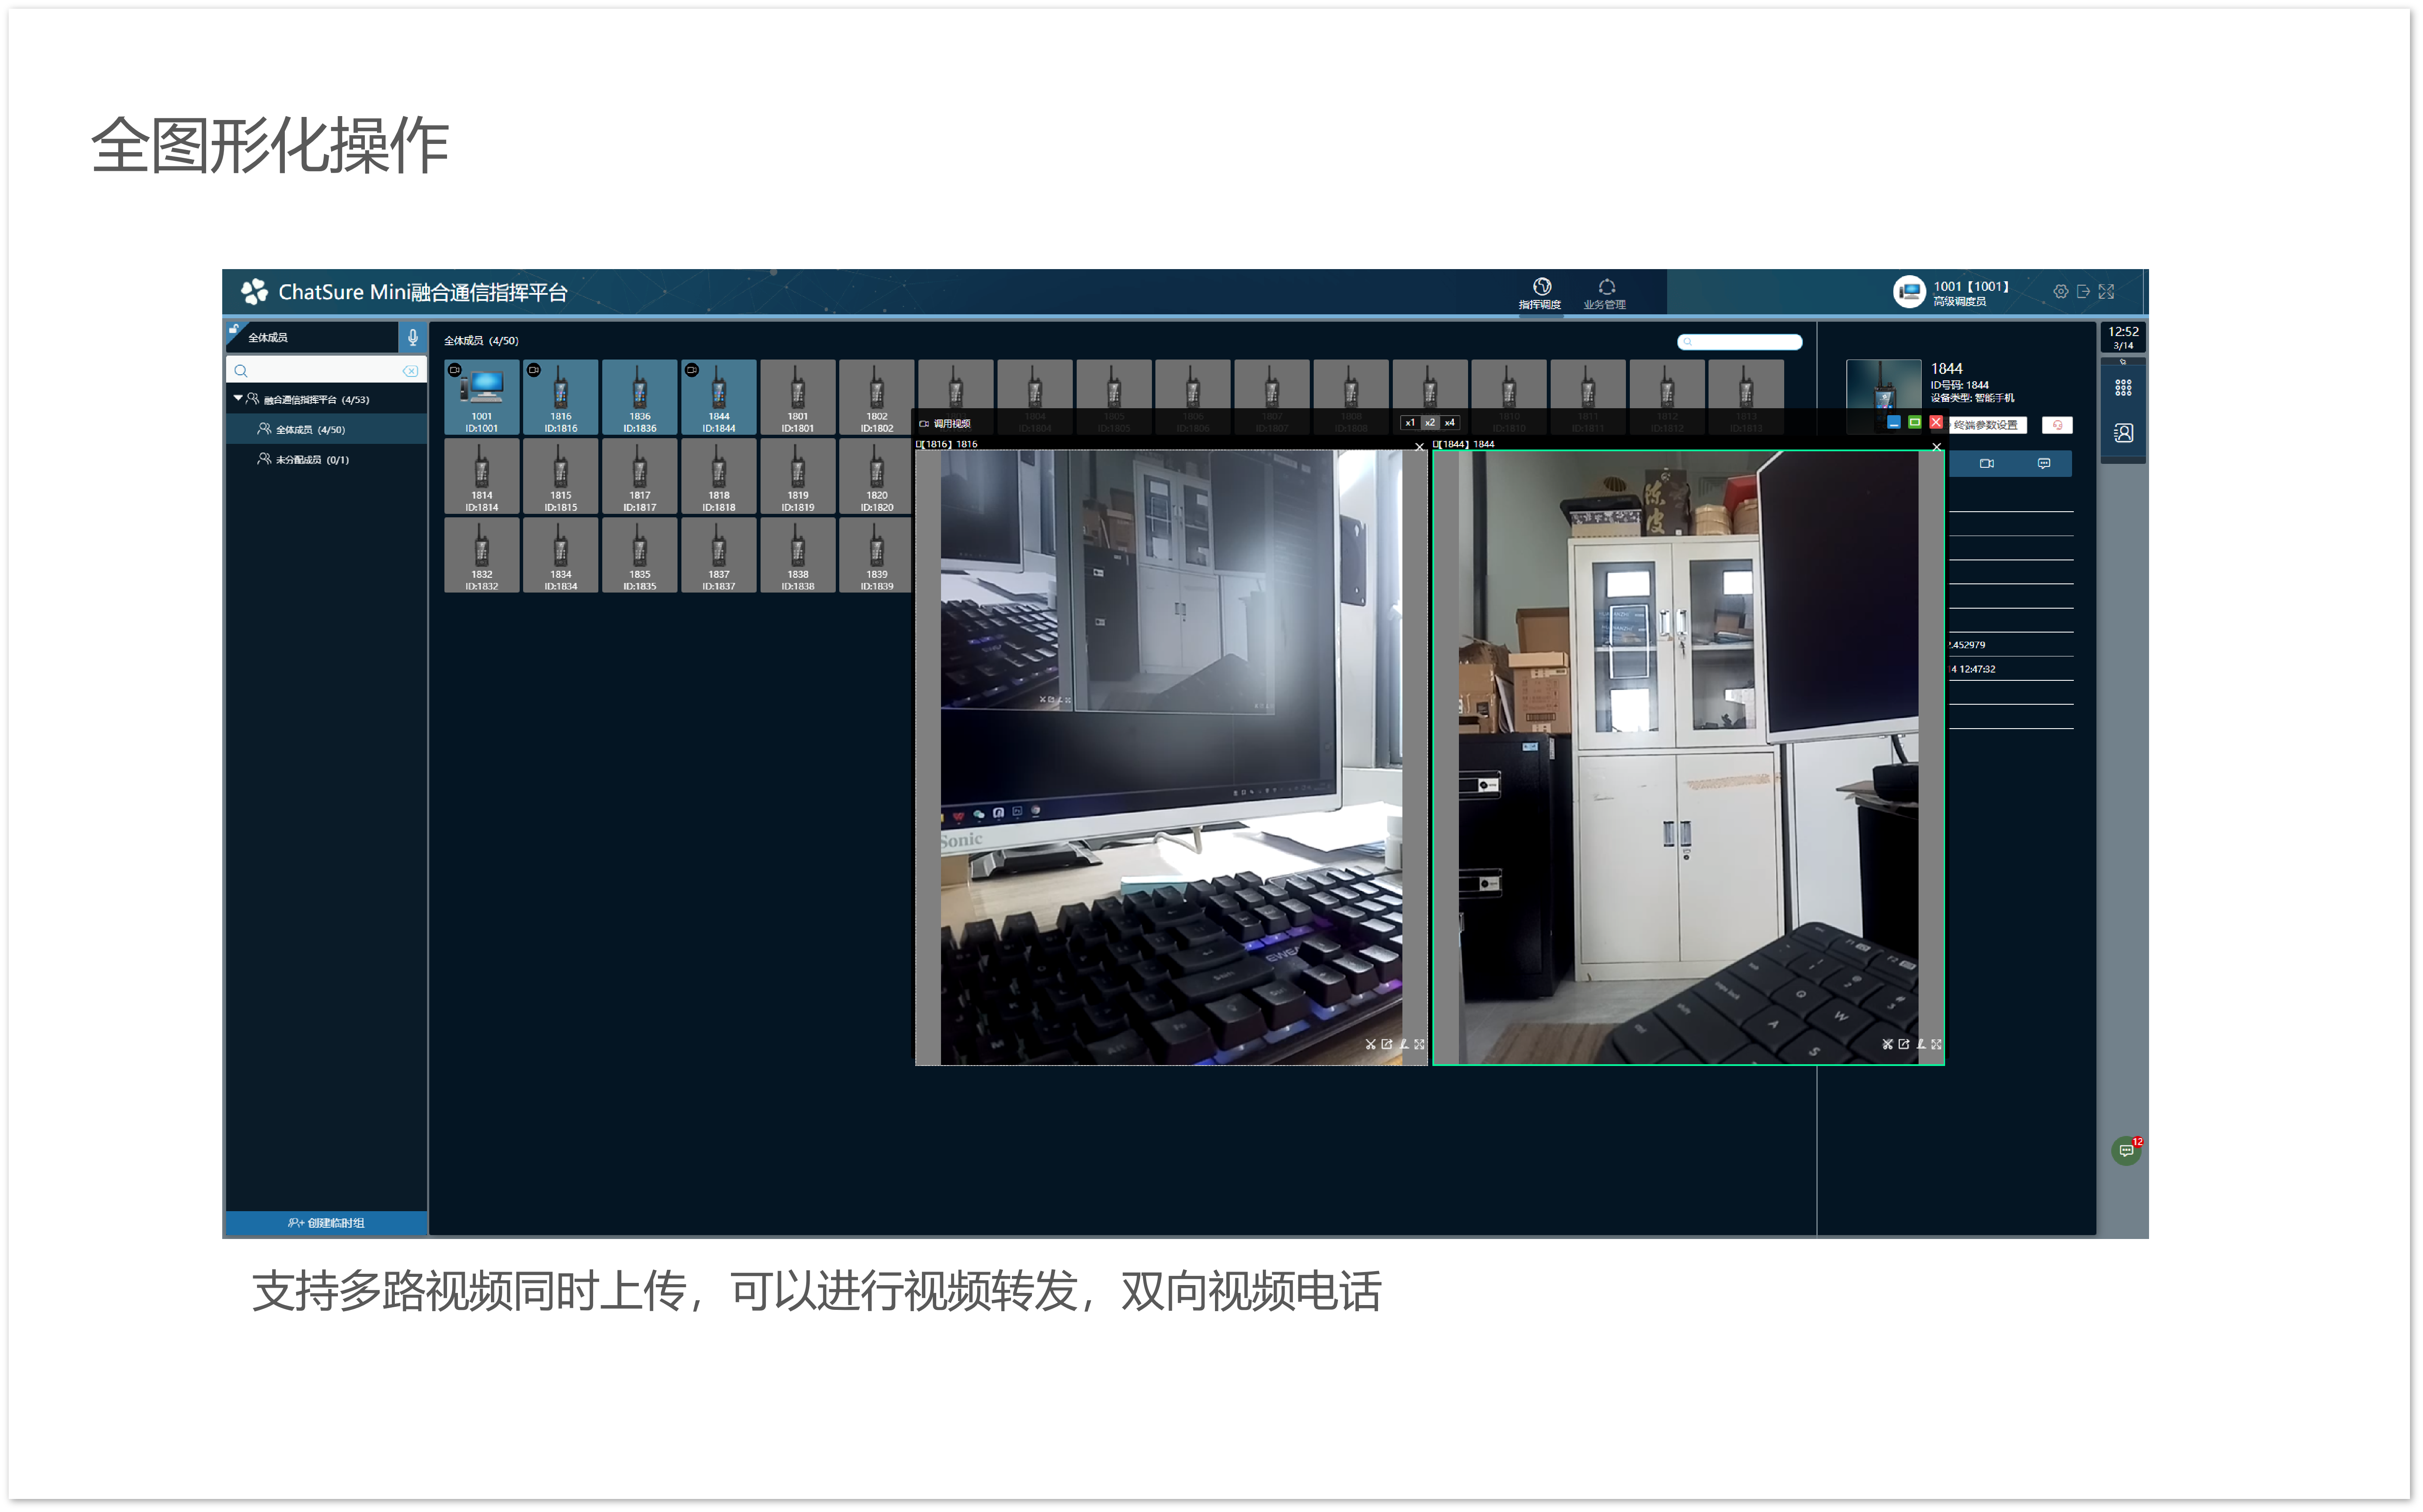Open message chat from 1844 detail panel
The height and width of the screenshot is (1512, 2423).
click(2044, 463)
